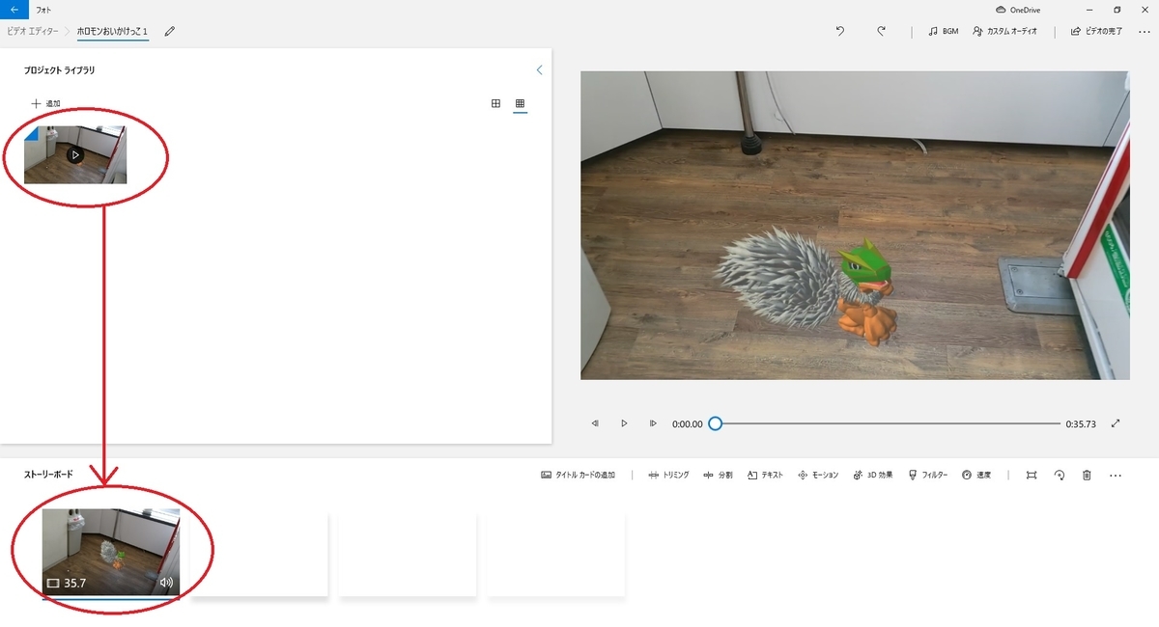Open more options in top toolbar
This screenshot has width=1159, height=627.
coord(1145,32)
